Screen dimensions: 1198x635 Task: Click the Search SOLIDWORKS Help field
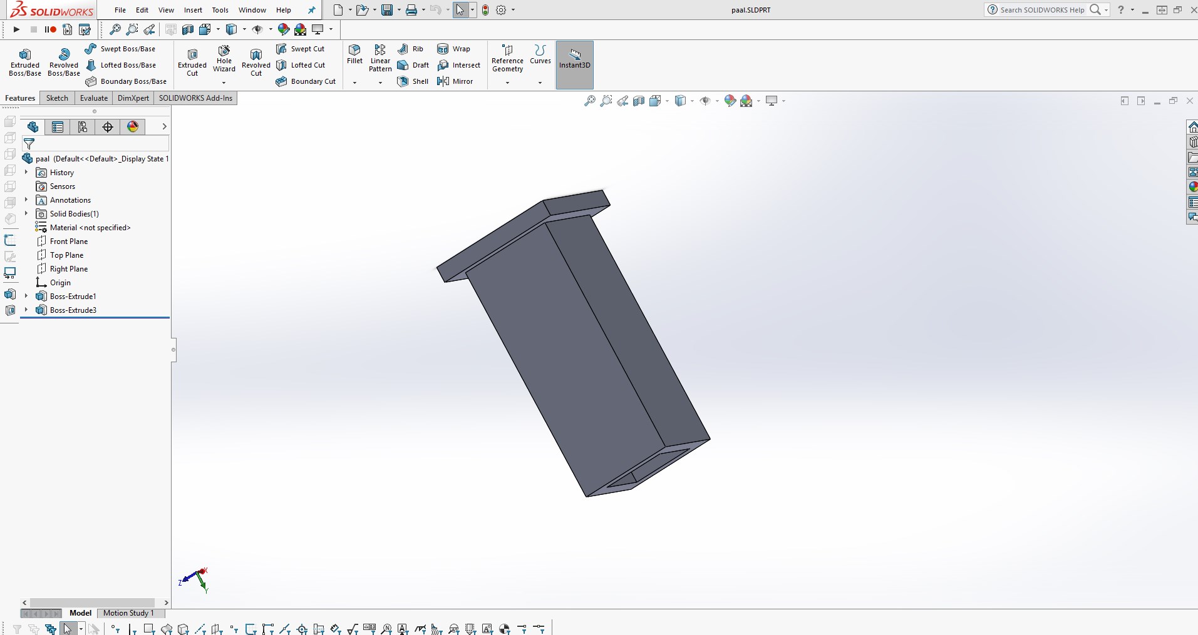pyautogui.click(x=1043, y=10)
